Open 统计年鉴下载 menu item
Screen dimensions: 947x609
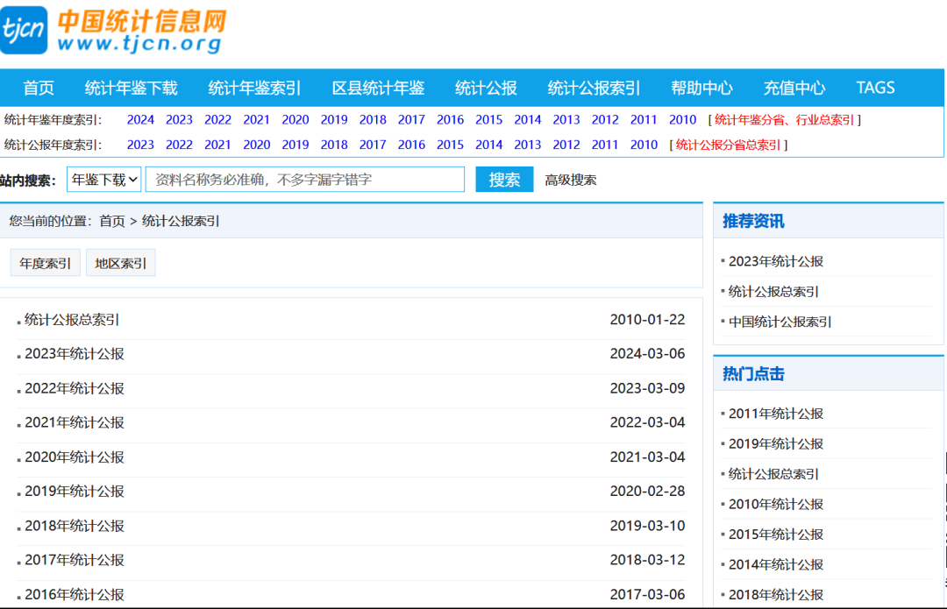tap(131, 88)
